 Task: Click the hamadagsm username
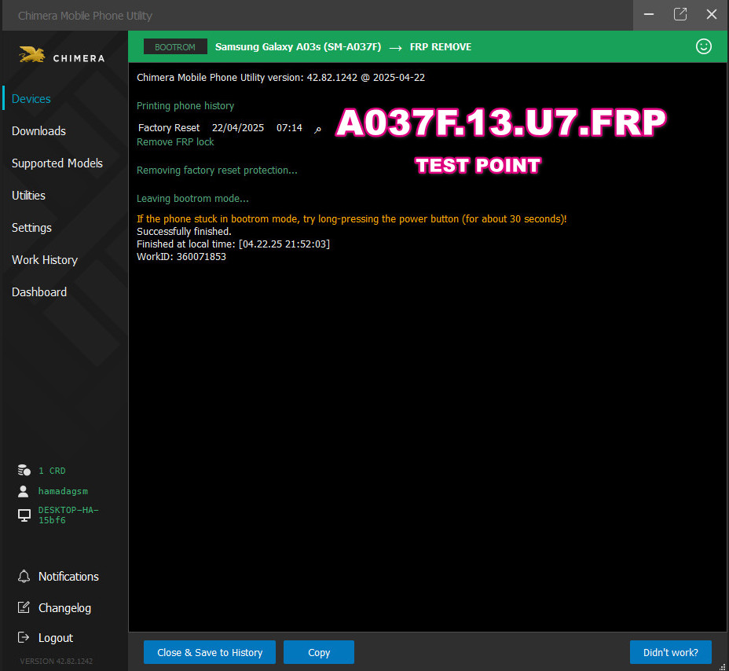click(63, 491)
